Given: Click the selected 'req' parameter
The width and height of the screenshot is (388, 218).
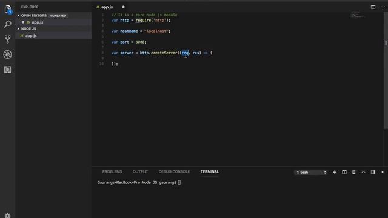Looking at the screenshot, I should click(185, 53).
